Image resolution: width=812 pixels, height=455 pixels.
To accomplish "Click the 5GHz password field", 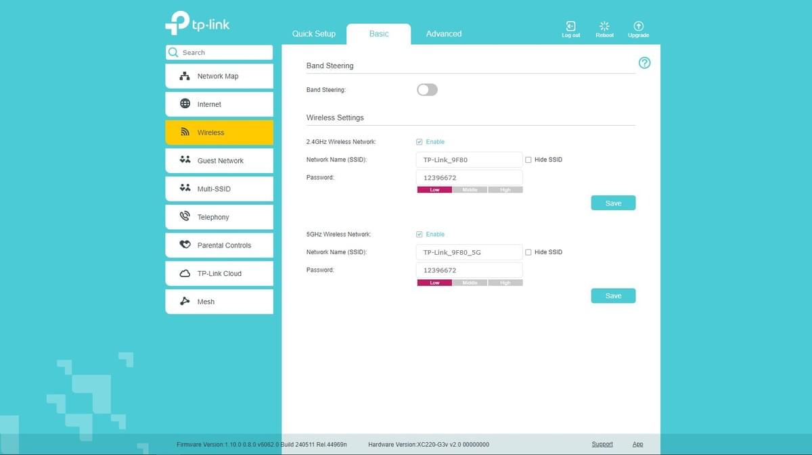I will (470, 270).
